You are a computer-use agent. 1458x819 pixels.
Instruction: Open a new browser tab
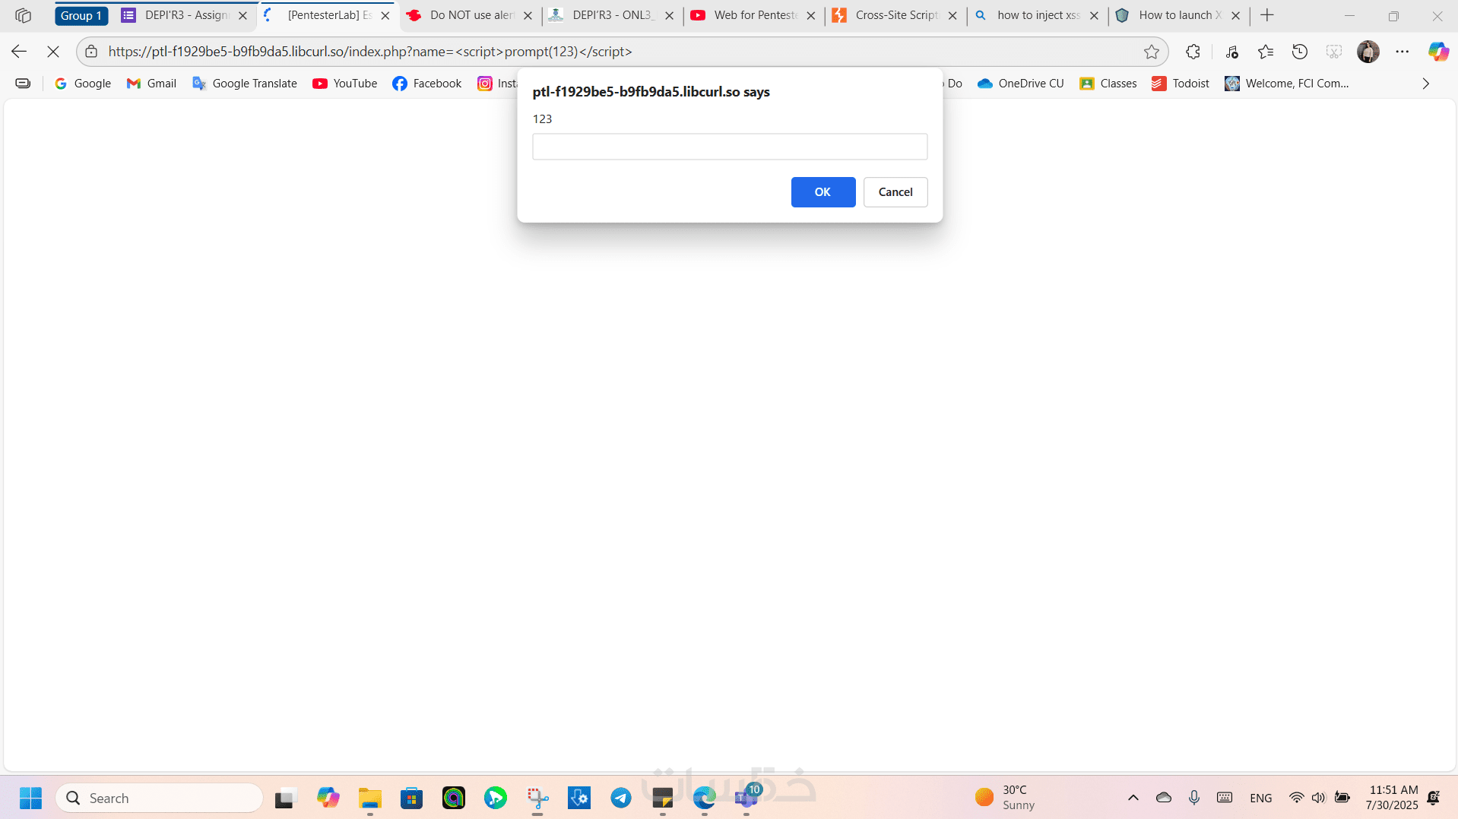point(1267,15)
